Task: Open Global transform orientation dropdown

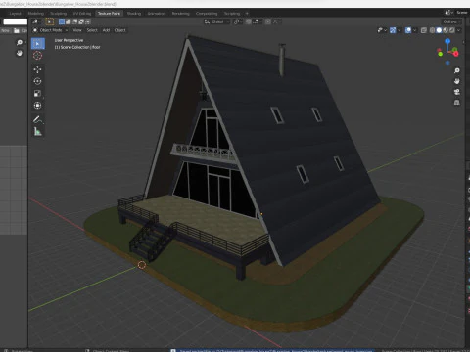Action: click(x=217, y=22)
